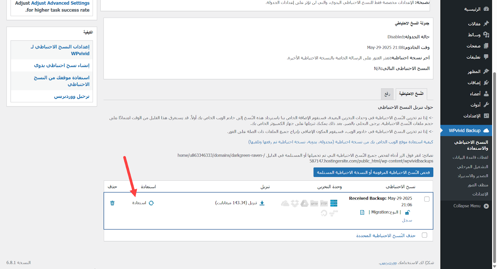Viewport: 497px width, 269px height.
Task: Click the restore circular arrows icon
Action: pos(151,203)
